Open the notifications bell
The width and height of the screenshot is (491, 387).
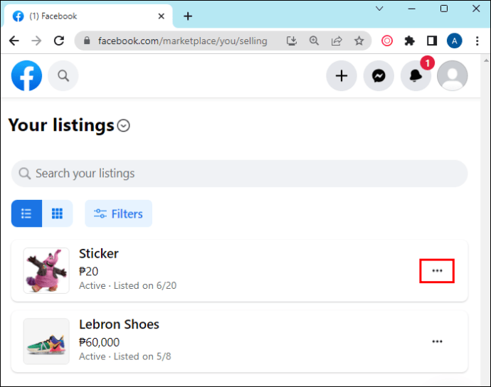pos(416,76)
